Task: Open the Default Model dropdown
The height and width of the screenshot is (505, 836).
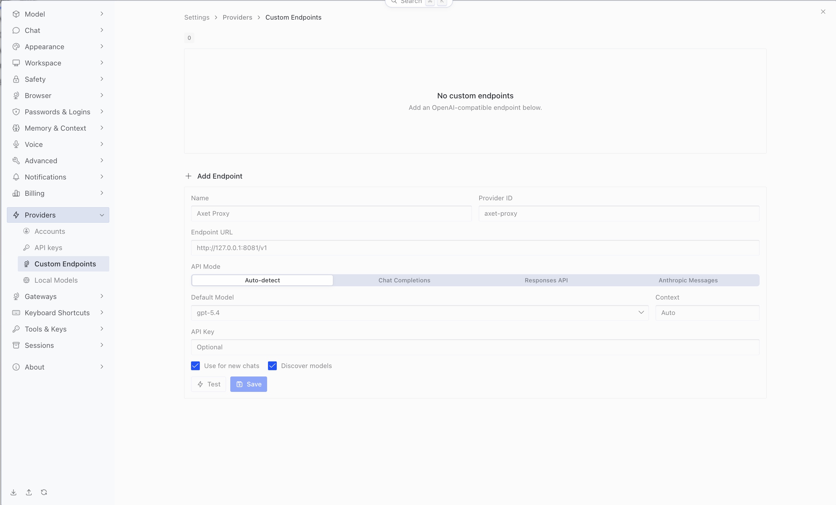Action: pyautogui.click(x=420, y=313)
